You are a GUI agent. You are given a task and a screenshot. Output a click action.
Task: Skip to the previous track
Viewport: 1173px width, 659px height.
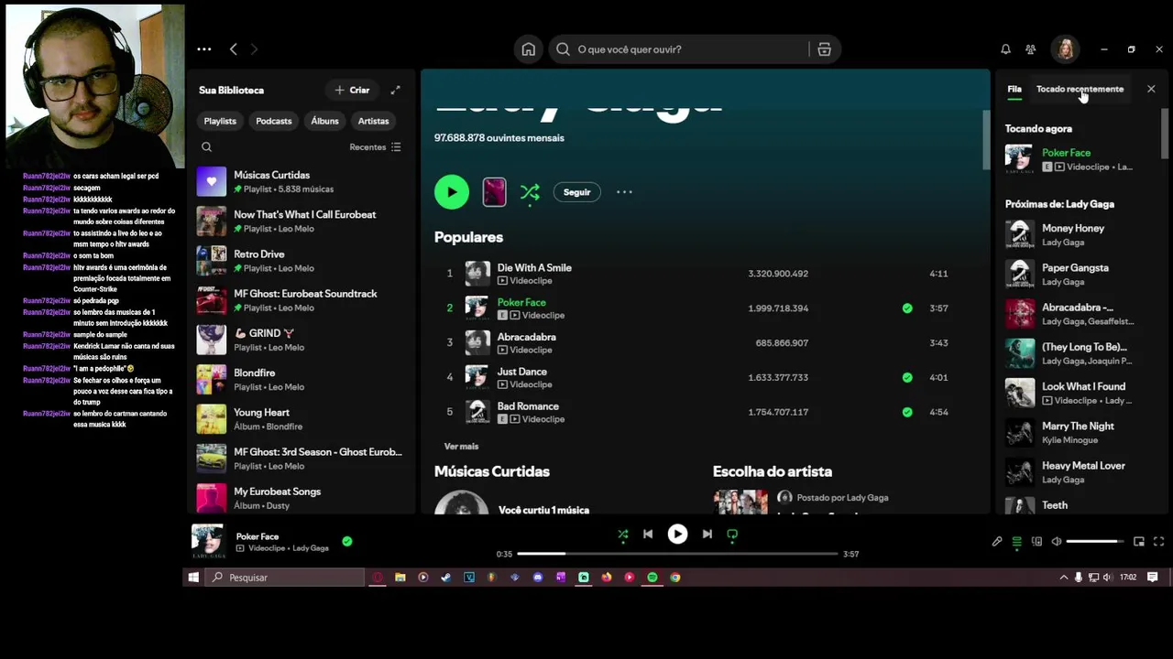(648, 535)
